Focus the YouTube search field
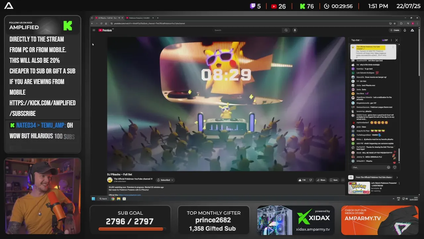 pyautogui.click(x=247, y=30)
